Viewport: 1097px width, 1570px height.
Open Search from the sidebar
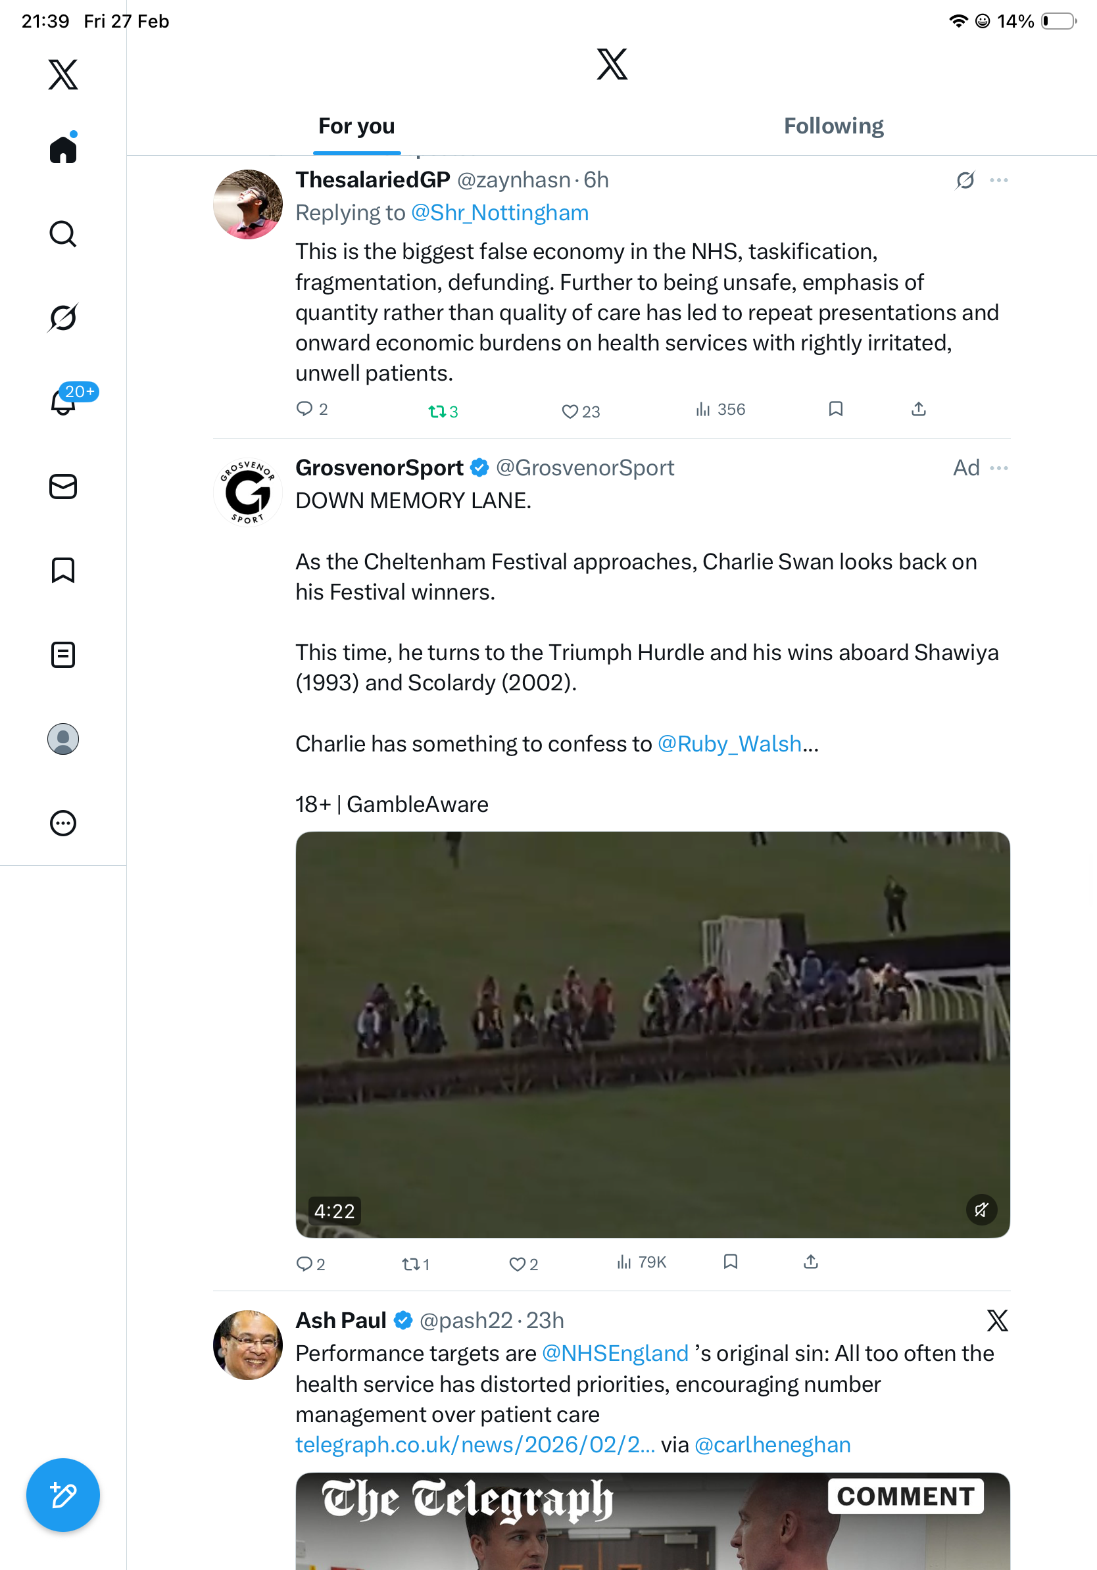[x=63, y=234]
